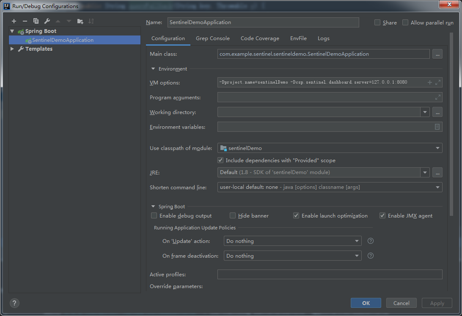Move configuration down arrow
This screenshot has width=462, height=316.
point(69,21)
